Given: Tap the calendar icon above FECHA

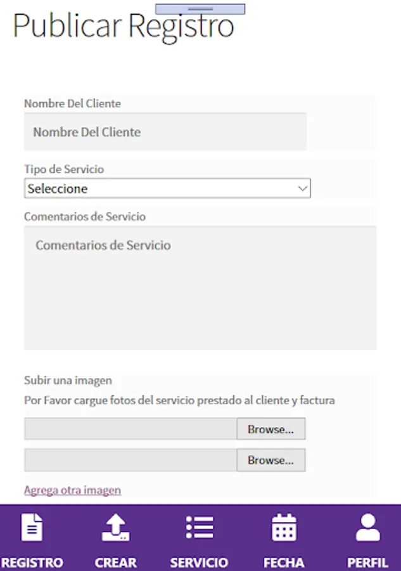Looking at the screenshot, I should (x=284, y=527).
